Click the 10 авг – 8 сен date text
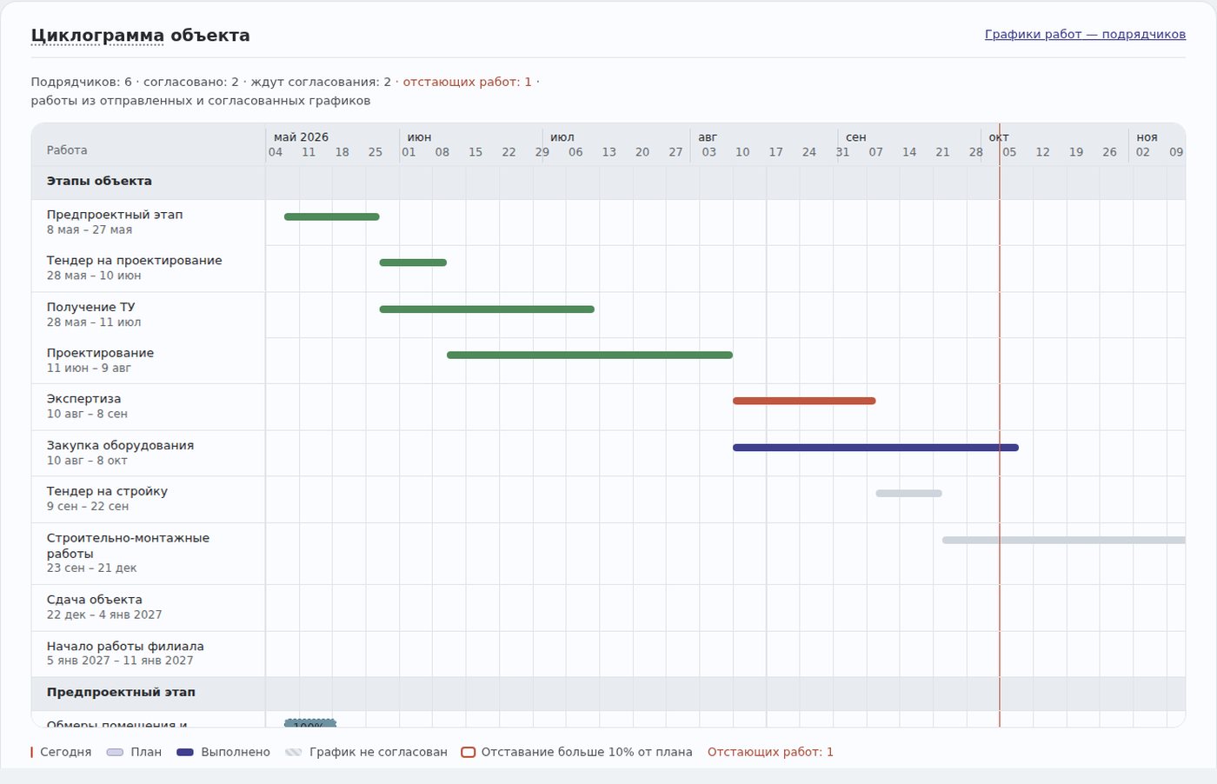 point(87,415)
